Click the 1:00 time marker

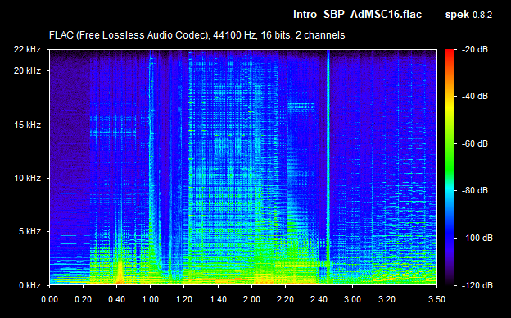tap(150, 299)
